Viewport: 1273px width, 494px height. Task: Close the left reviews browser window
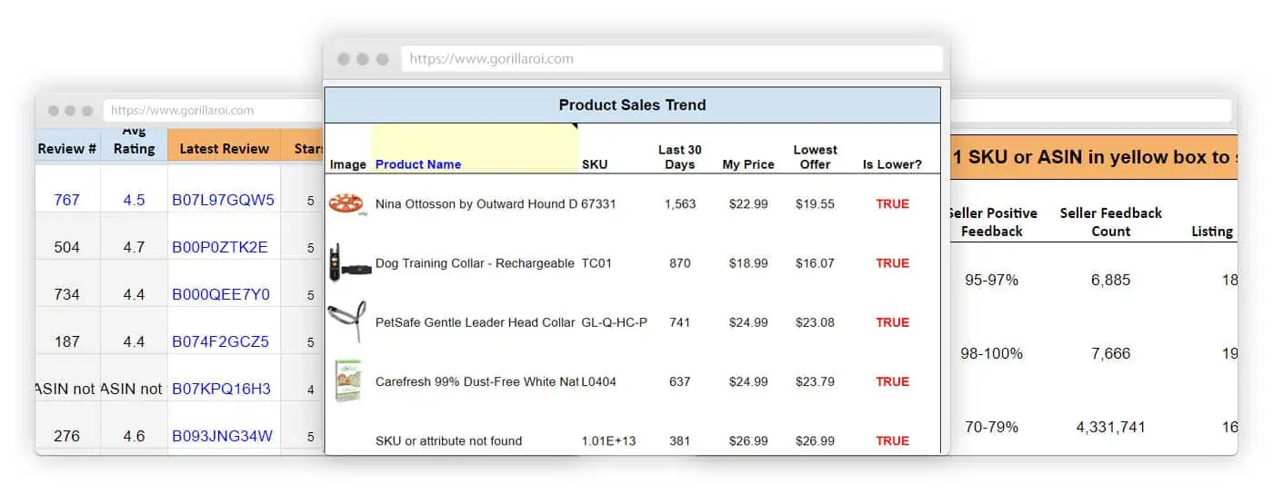point(54,111)
